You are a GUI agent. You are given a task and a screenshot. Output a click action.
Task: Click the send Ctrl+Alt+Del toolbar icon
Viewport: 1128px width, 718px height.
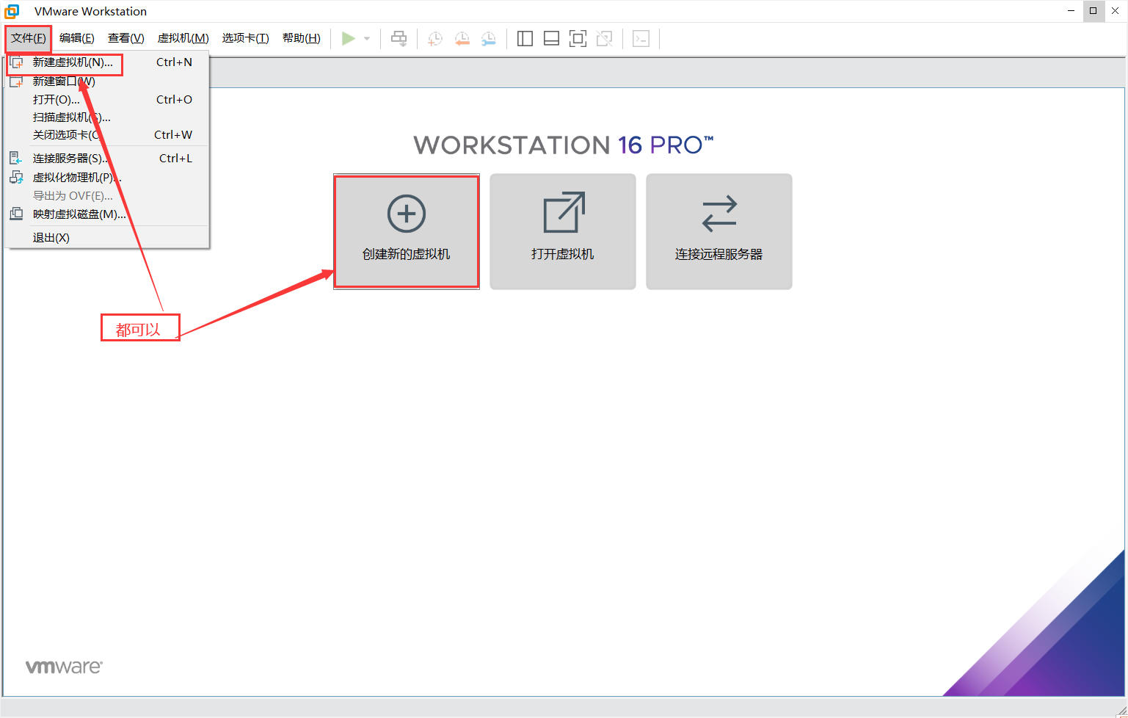click(x=399, y=39)
